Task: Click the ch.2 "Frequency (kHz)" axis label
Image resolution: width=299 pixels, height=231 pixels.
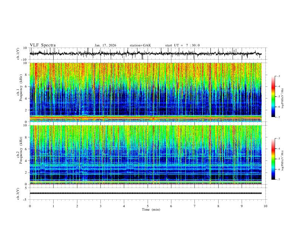Action: click(21, 150)
